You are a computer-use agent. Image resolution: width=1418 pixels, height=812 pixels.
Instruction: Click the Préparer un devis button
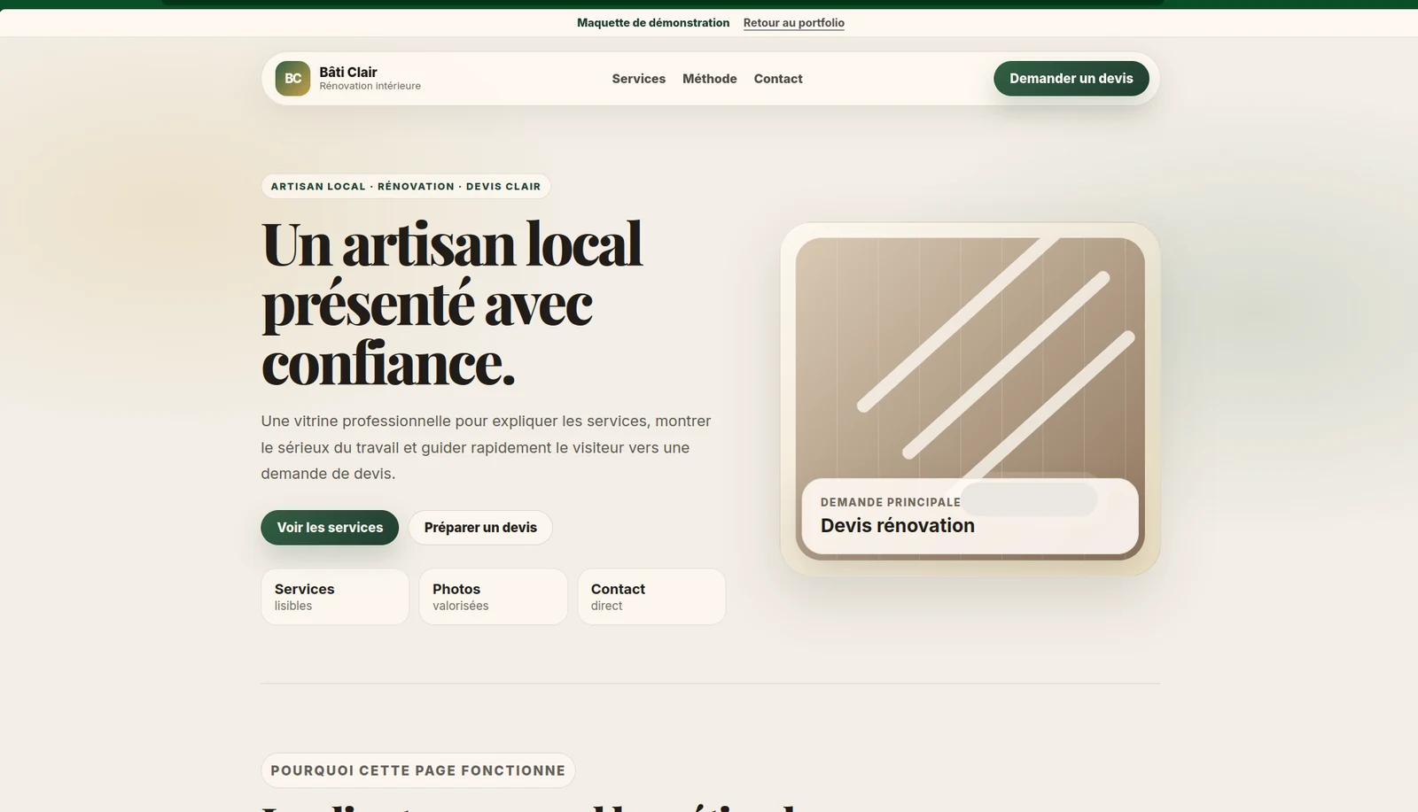pos(480,528)
